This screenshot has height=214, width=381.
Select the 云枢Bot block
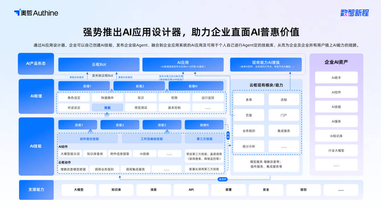pyautogui.click(x=99, y=64)
